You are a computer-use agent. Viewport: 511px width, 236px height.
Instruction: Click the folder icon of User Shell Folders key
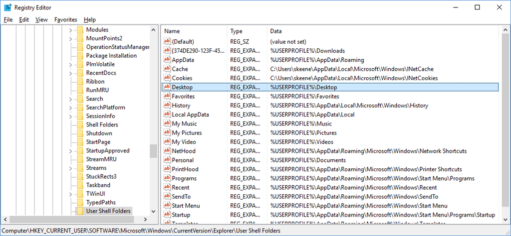[80, 211]
